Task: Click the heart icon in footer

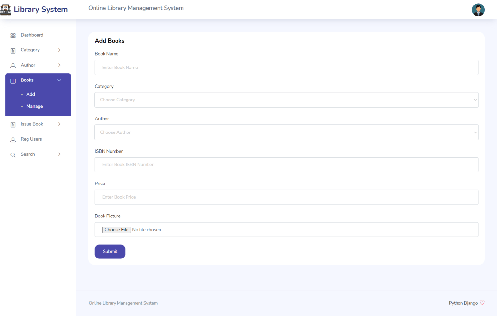Action: coord(482,303)
